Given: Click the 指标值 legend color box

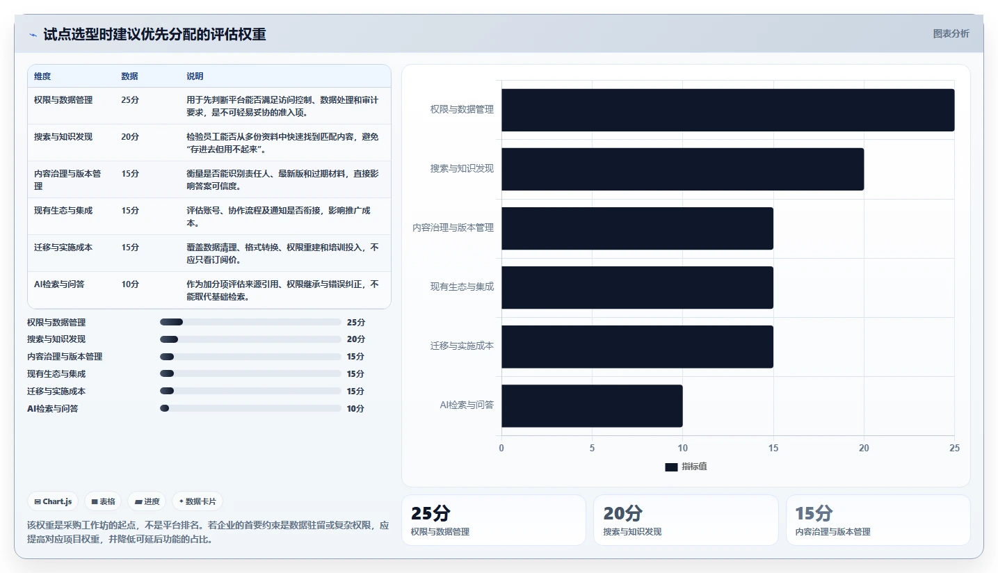Looking at the screenshot, I should 671,467.
